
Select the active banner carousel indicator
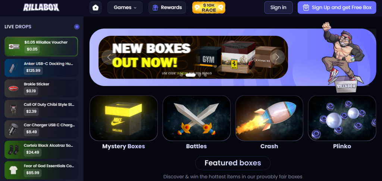[191, 75]
